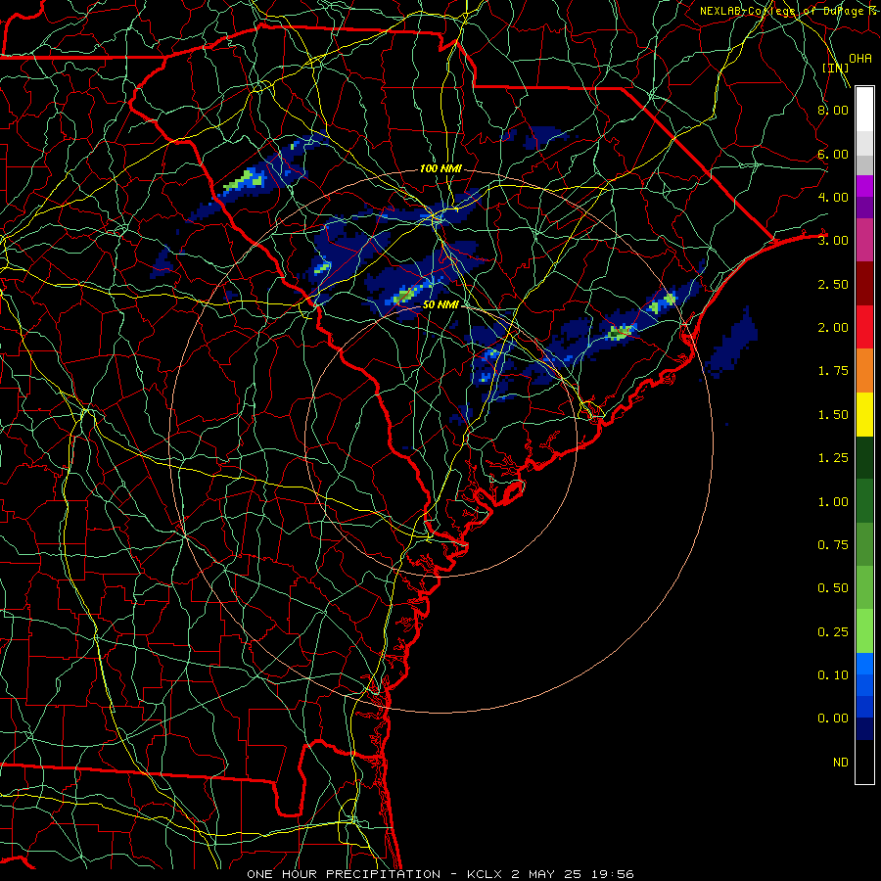Click the OHA product code label

point(860,59)
